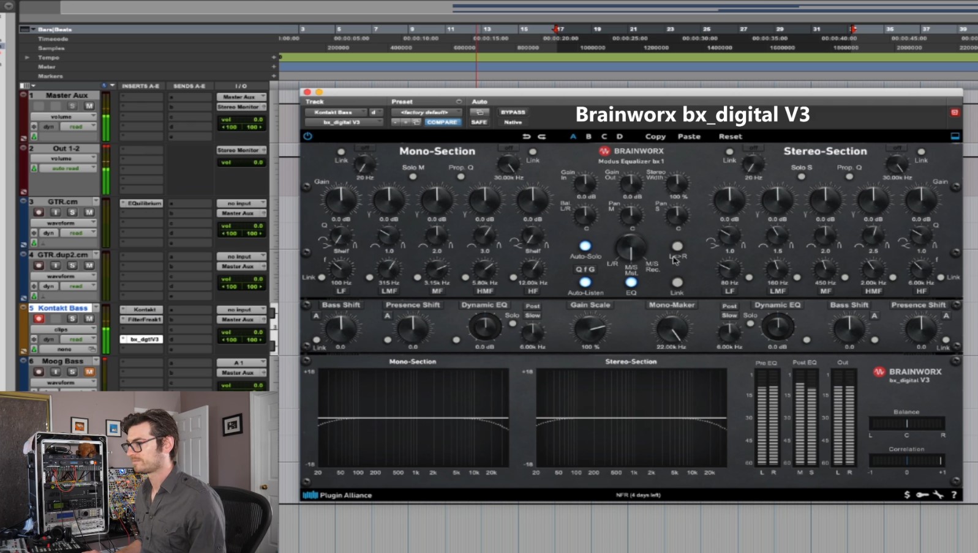Toggle the Auto-Solo LED button
The height and width of the screenshot is (553, 978).
[x=585, y=246]
